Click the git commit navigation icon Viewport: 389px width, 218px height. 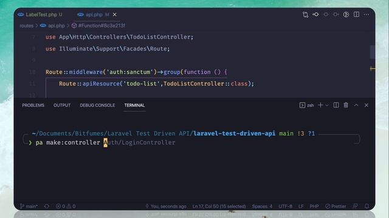pos(316,15)
